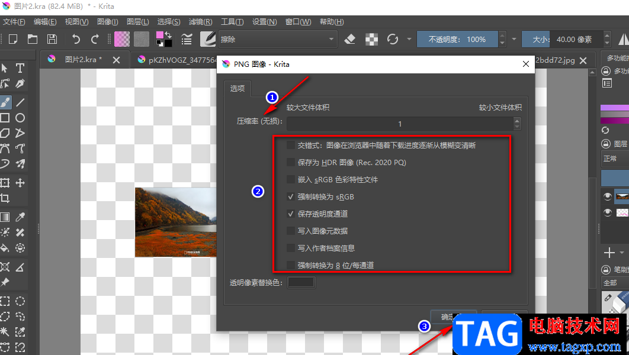Open layer blend mode box showing 正常

tap(615, 159)
